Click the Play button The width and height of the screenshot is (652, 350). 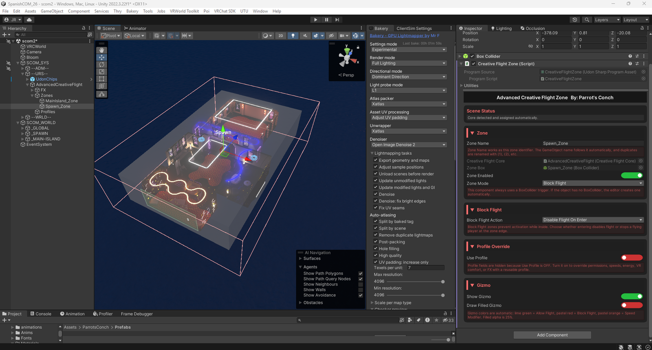pos(315,20)
